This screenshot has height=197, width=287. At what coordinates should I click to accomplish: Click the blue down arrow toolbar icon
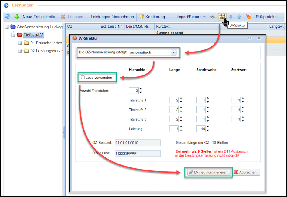(230, 17)
